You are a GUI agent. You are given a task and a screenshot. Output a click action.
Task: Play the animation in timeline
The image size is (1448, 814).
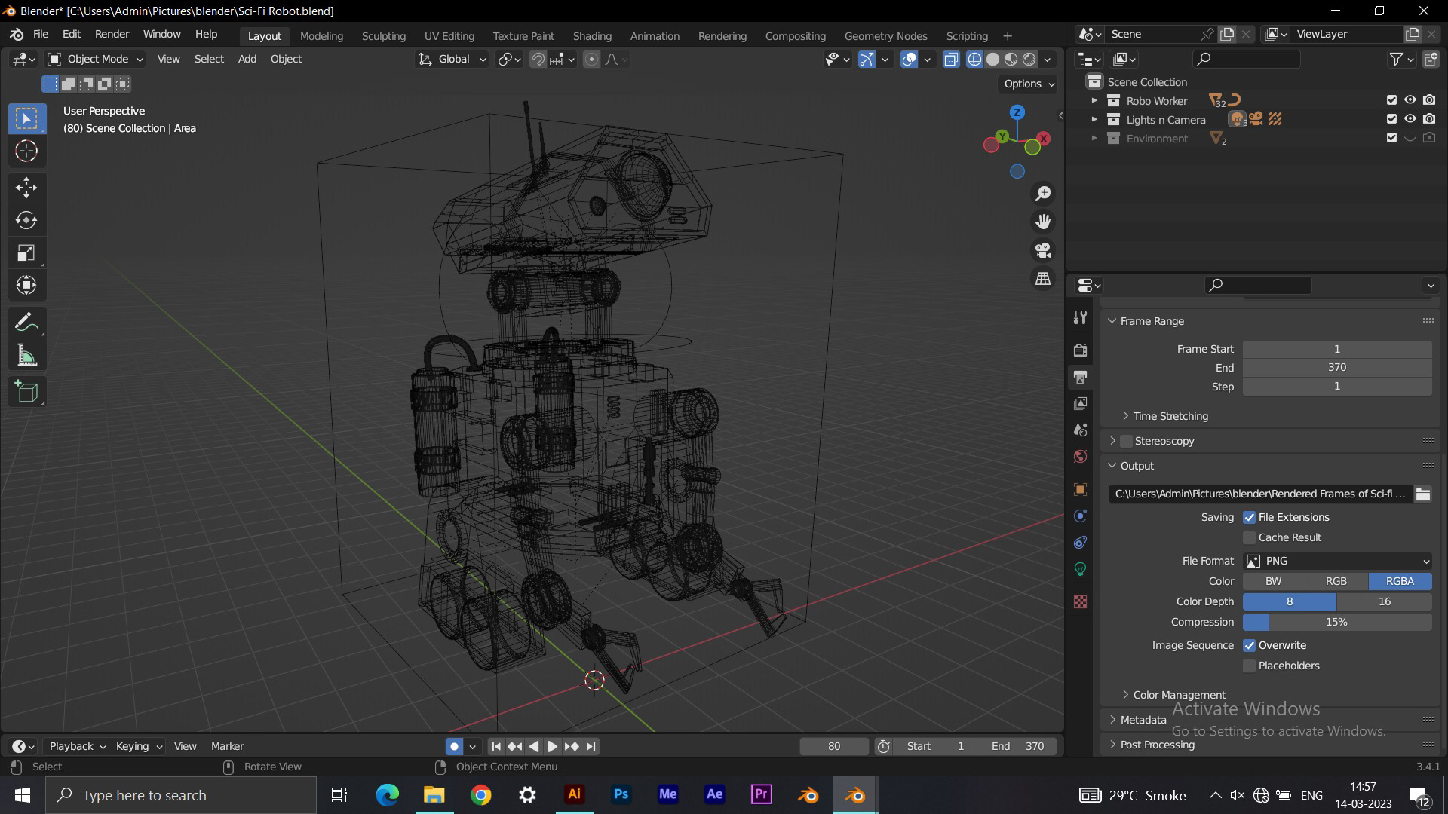(552, 746)
